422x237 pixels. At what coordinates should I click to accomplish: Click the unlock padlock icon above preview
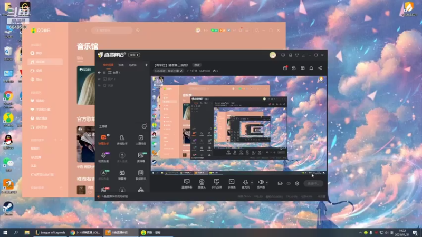[294, 68]
